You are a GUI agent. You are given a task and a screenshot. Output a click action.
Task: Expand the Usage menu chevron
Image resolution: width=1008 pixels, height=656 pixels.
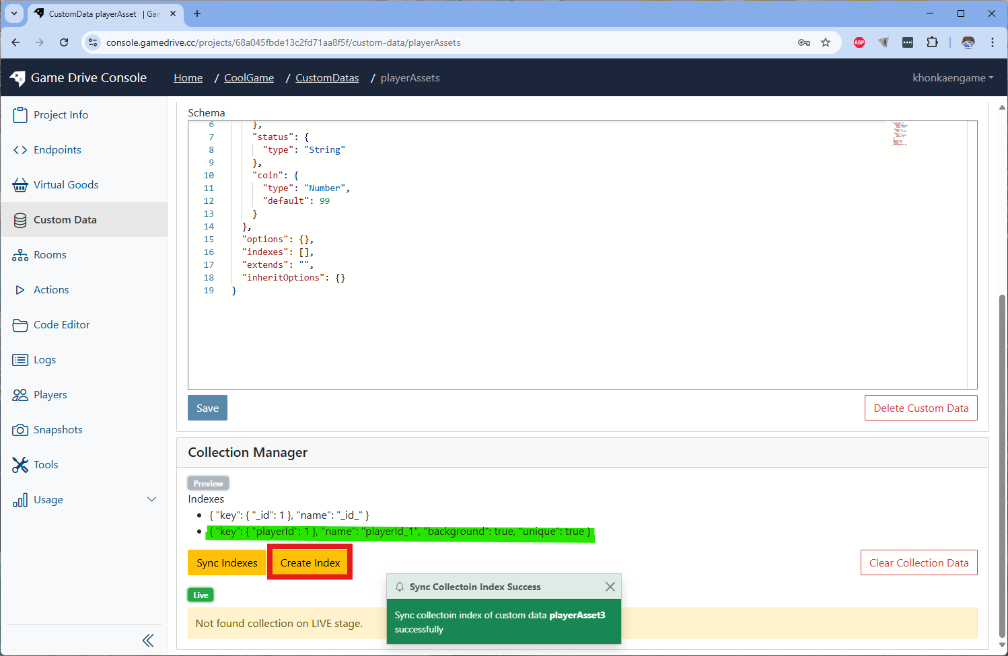coord(152,499)
